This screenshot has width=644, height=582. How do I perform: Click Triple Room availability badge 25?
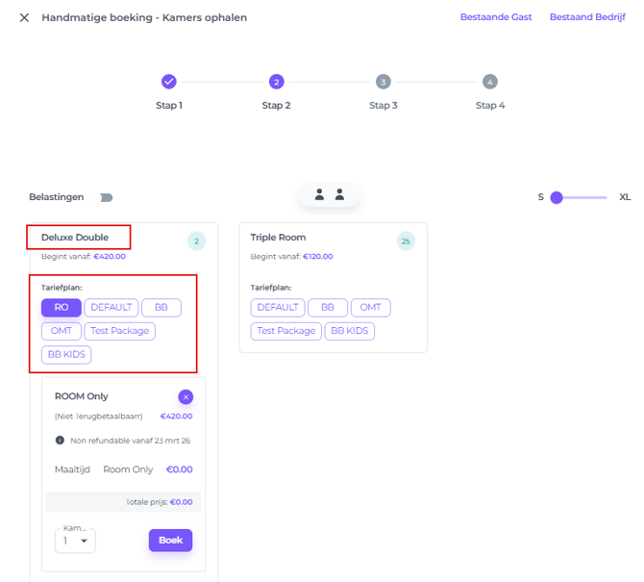coord(406,241)
